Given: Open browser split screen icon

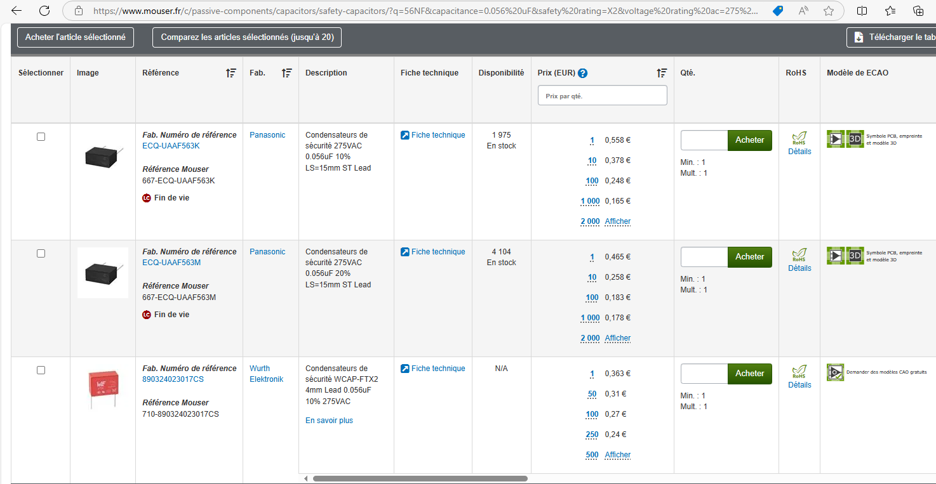Looking at the screenshot, I should pos(862,11).
